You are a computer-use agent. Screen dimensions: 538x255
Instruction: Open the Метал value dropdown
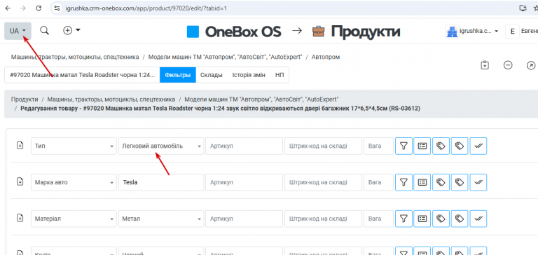point(161,219)
